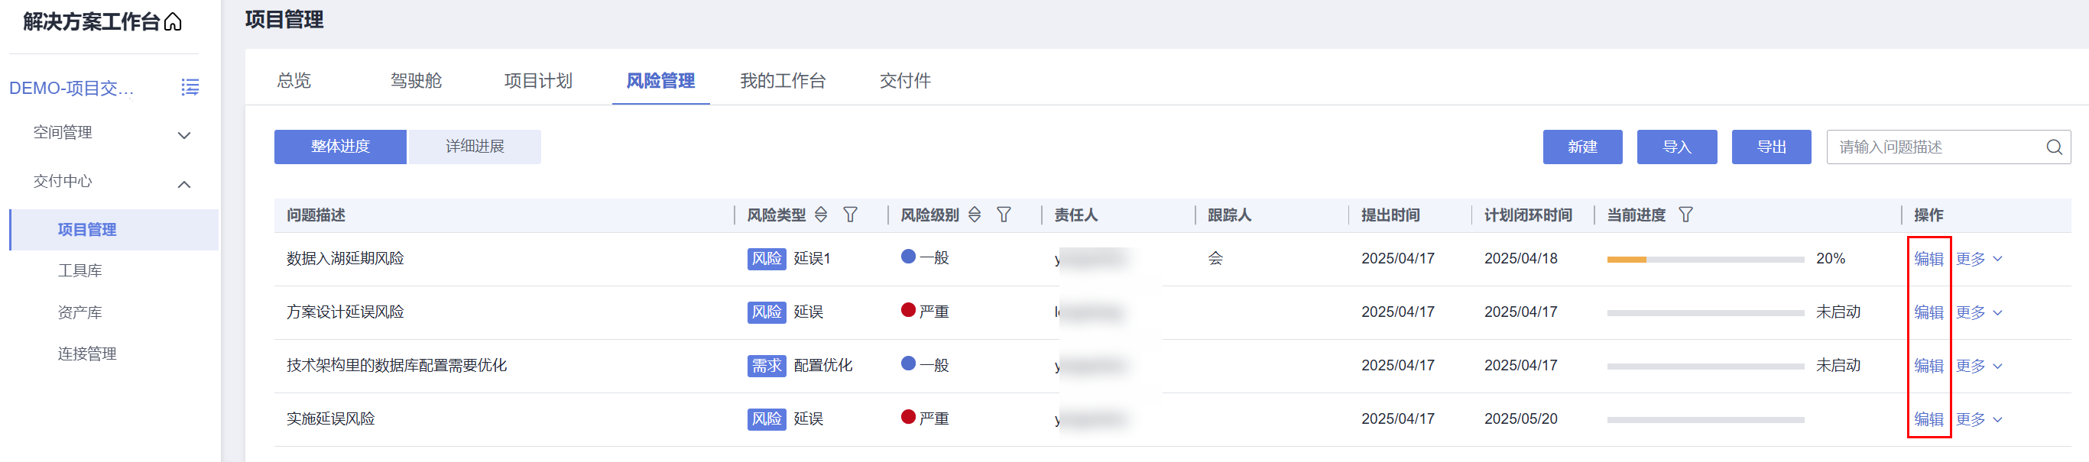Edit the 方案设计延误风险 row
2089x462 pixels.
coord(1928,313)
